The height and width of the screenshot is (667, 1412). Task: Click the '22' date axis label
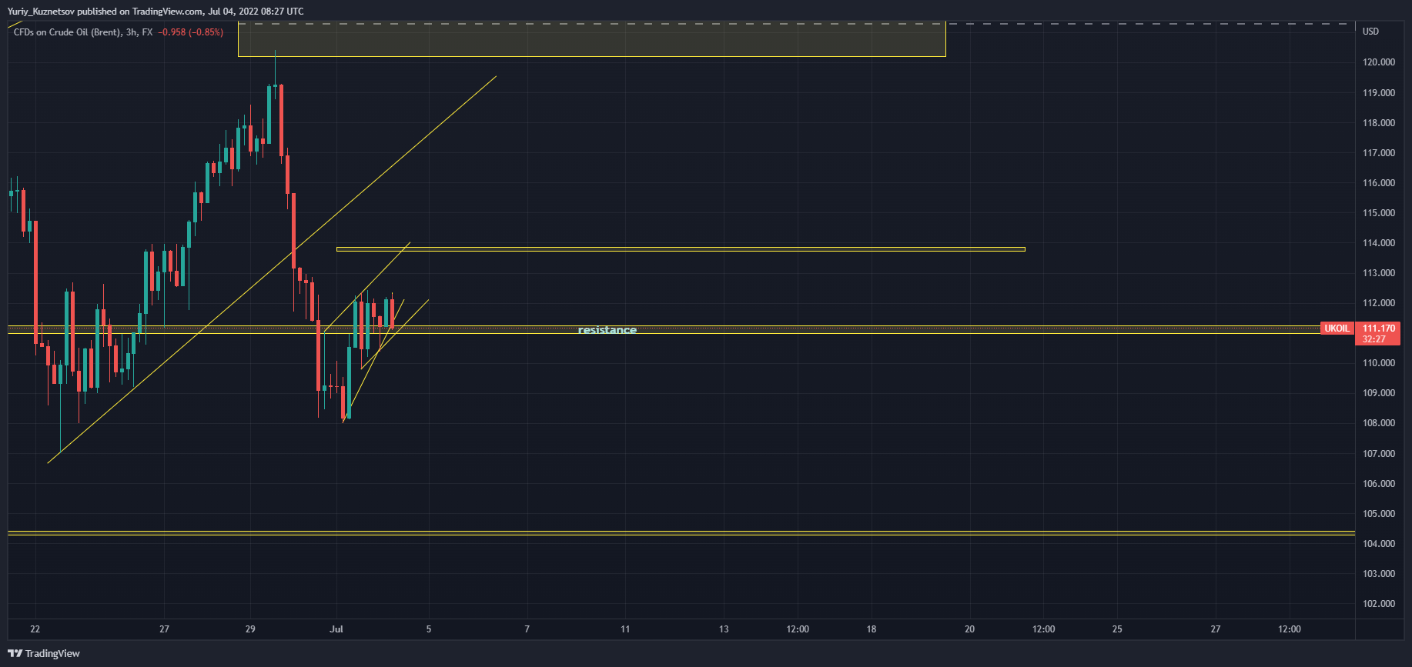click(x=35, y=629)
